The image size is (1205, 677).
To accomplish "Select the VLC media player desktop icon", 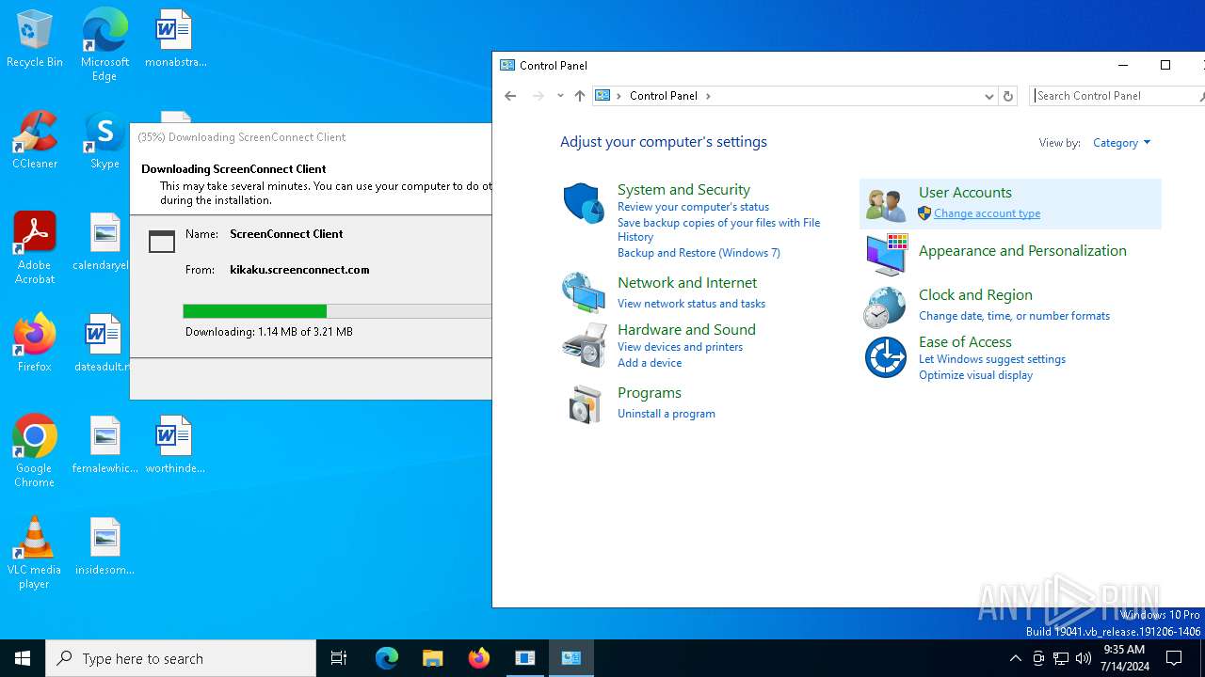I will 35,553.
